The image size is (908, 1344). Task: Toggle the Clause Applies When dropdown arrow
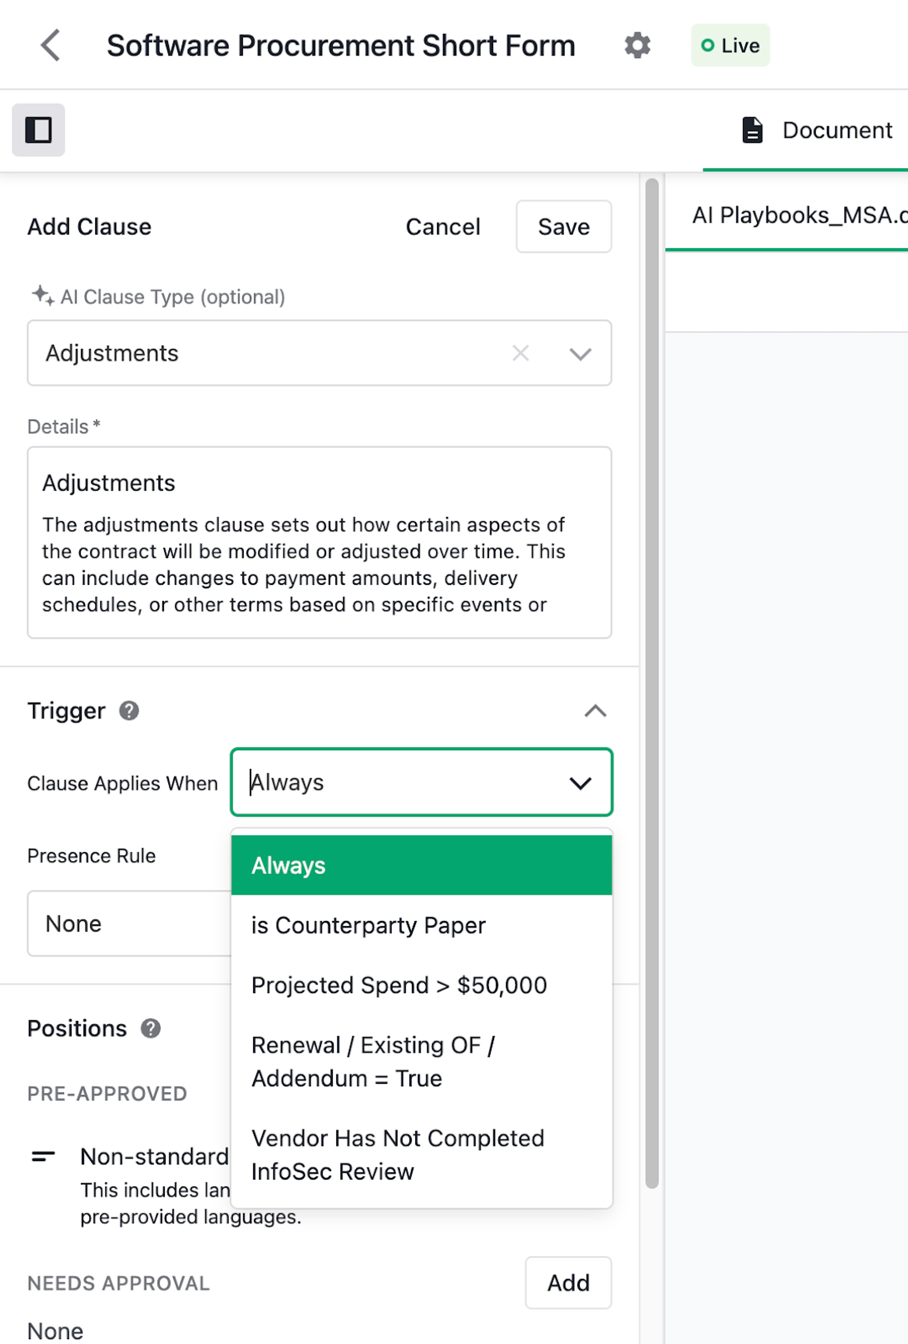tap(580, 783)
